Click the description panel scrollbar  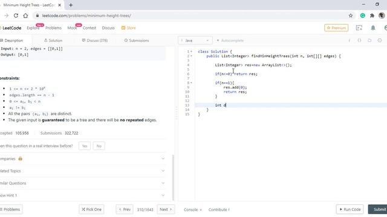click(173, 178)
